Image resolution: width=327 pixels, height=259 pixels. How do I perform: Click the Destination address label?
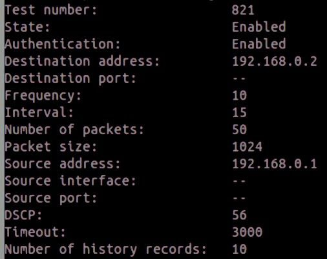(x=82, y=61)
